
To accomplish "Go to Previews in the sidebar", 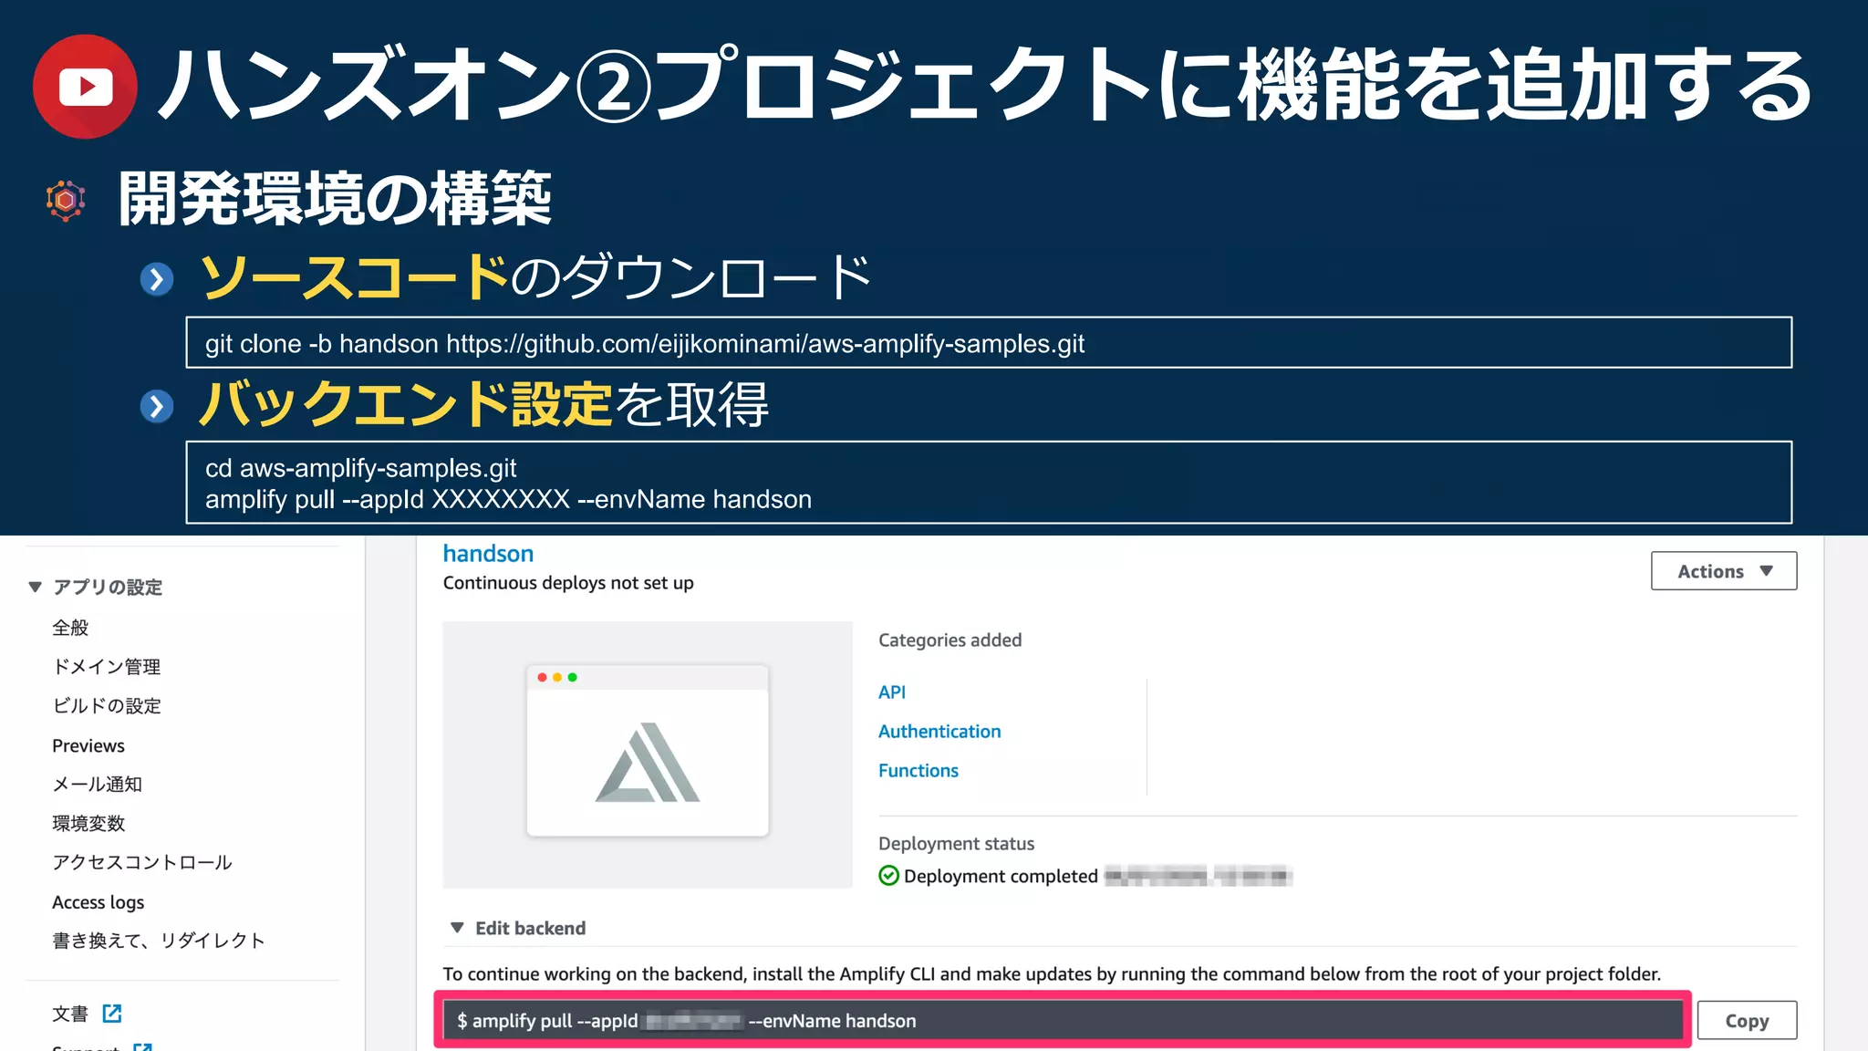I will (x=88, y=745).
